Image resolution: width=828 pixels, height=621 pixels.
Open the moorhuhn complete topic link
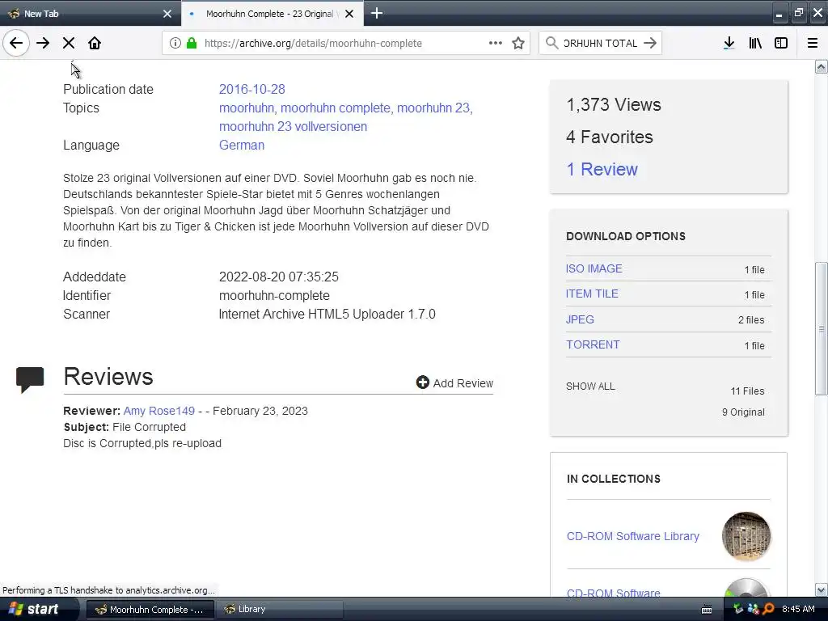(336, 108)
